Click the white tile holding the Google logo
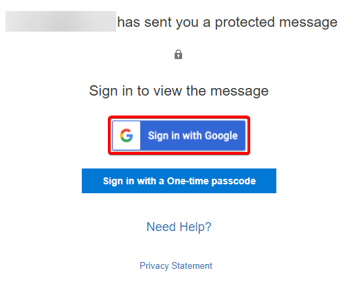The height and width of the screenshot is (284, 354). [126, 135]
